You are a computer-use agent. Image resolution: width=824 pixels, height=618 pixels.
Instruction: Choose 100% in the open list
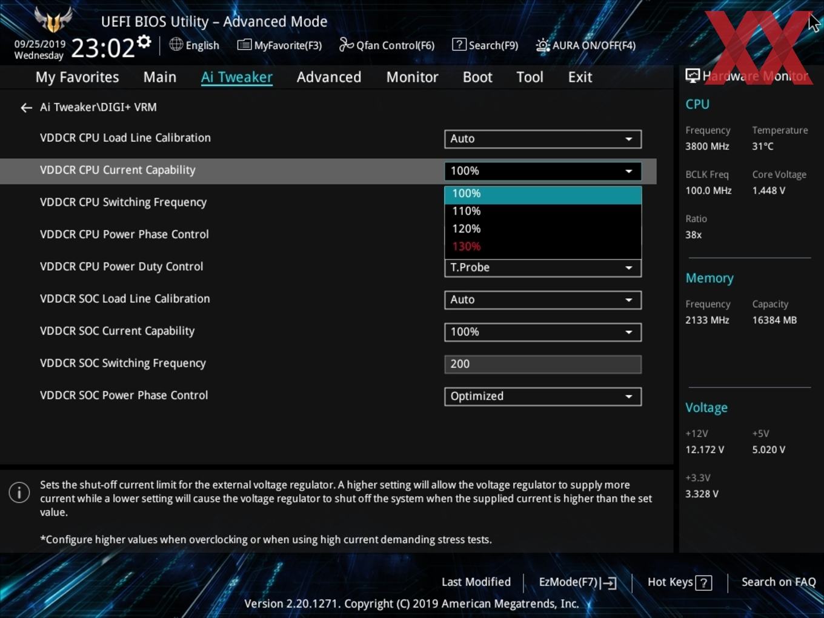(543, 194)
